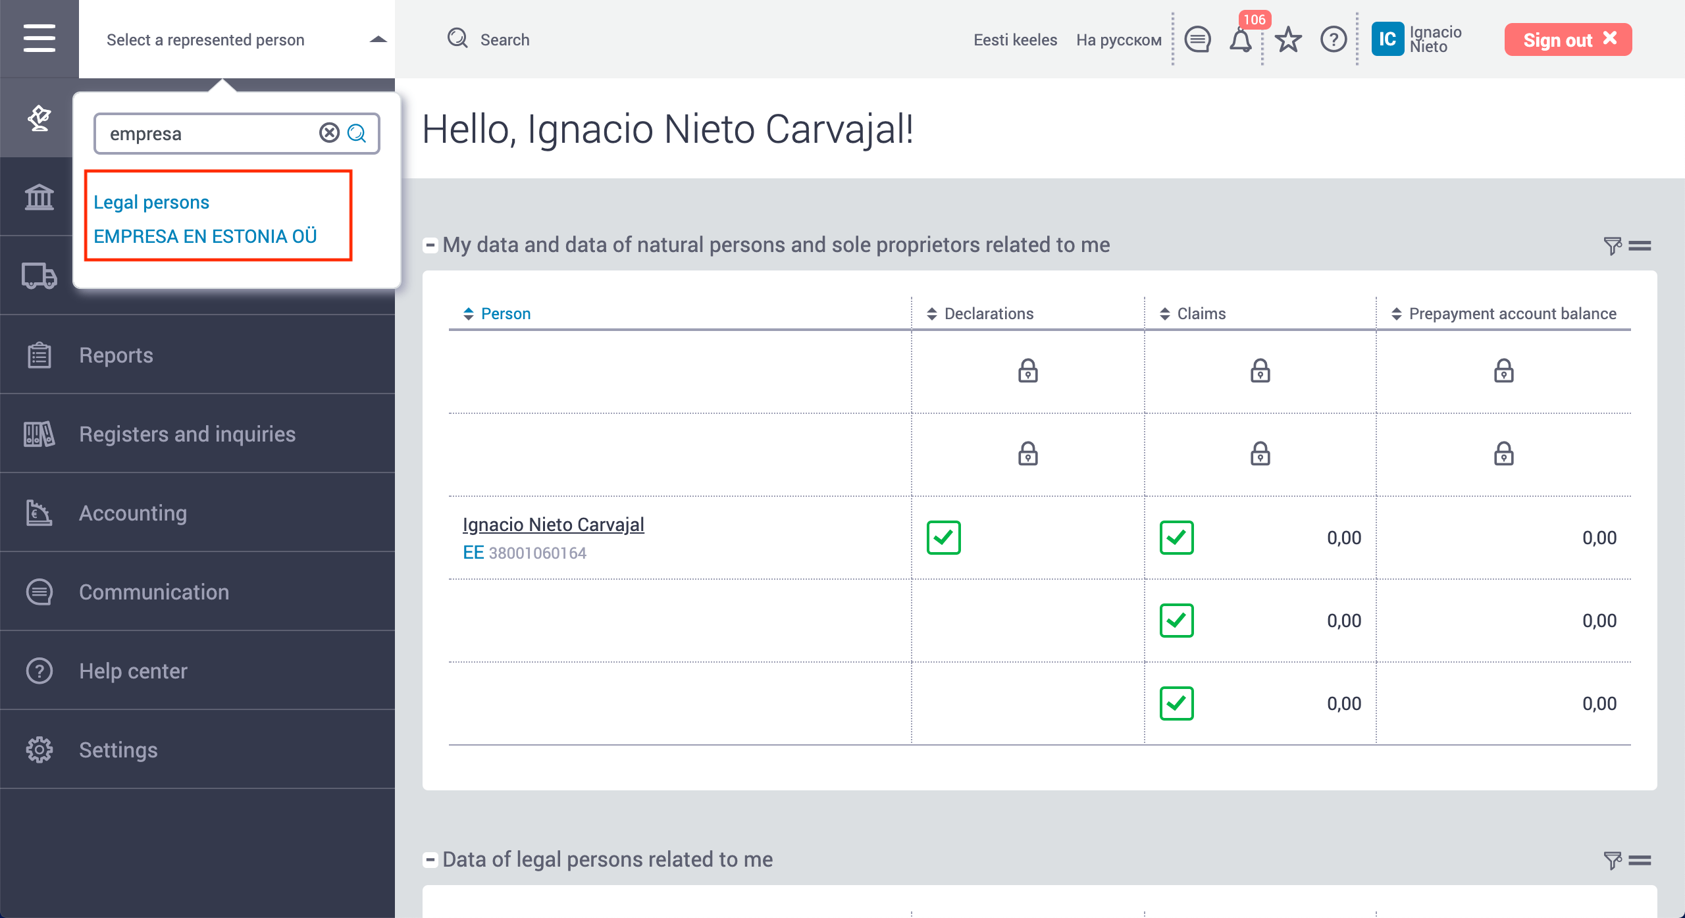1685x918 pixels.
Task: Open the messages chat bubble icon
Action: (1197, 39)
